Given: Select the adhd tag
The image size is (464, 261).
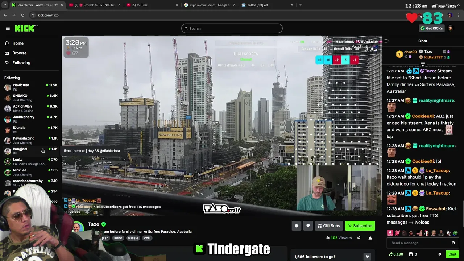Looking at the screenshot, I should [118, 238].
